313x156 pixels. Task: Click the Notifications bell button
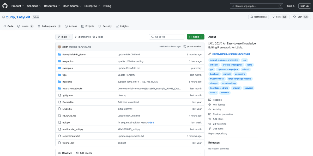(x=258, y=17)
